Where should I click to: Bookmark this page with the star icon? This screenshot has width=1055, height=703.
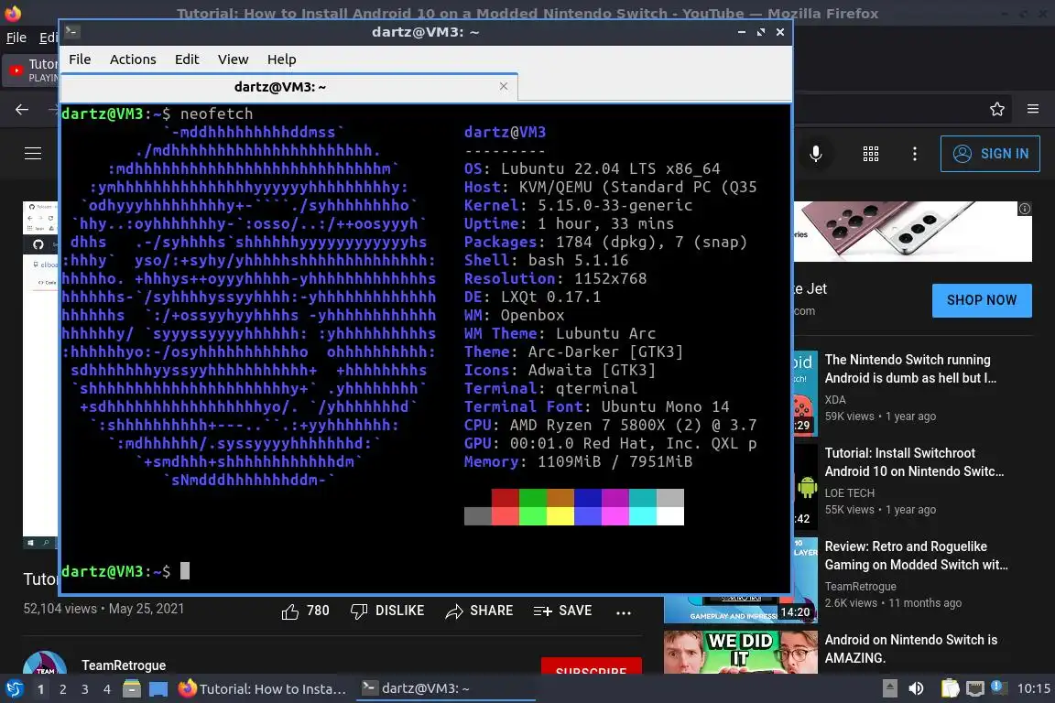coord(997,109)
